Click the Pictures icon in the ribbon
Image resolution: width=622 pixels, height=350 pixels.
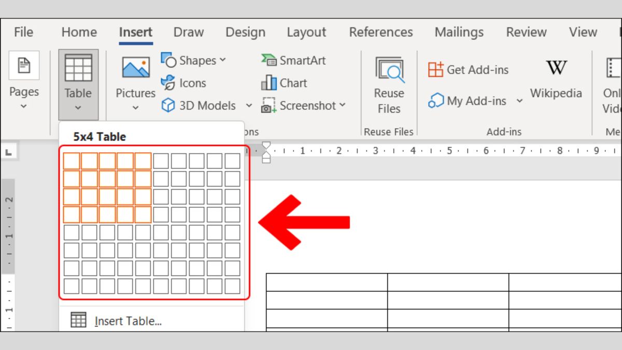point(135,68)
